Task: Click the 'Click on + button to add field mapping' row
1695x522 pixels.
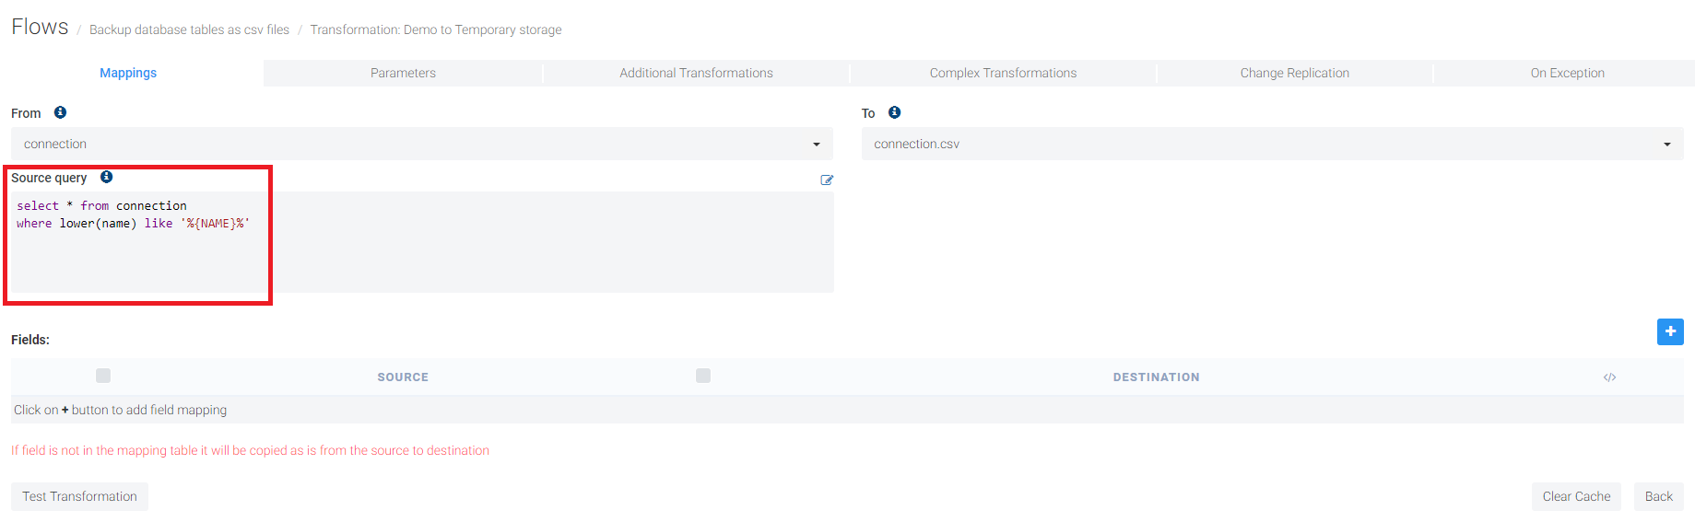Action: click(x=847, y=410)
